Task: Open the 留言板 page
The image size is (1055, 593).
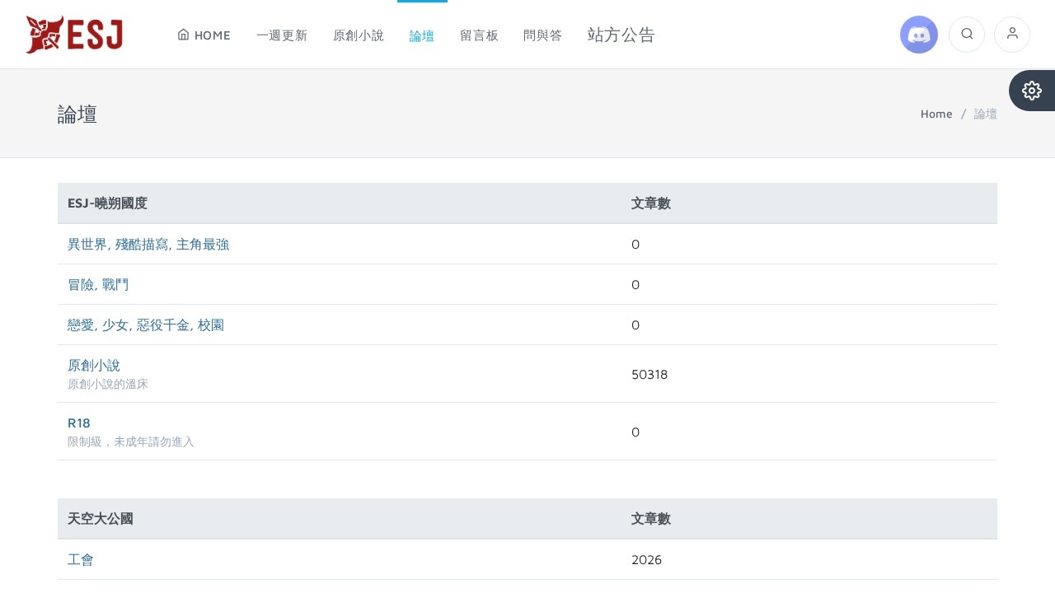Action: (479, 35)
